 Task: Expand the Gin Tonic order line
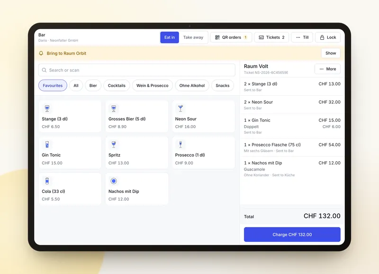coord(292,126)
